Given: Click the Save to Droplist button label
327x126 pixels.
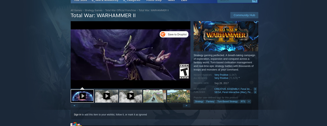Looking at the screenshot, I should [x=177, y=34].
